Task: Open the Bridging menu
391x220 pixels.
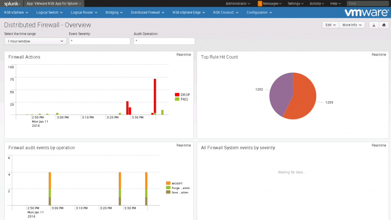Action: click(114, 13)
